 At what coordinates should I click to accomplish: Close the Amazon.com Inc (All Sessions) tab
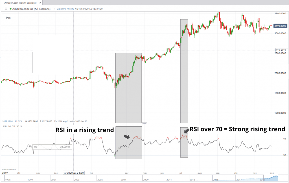(x=40, y=2)
